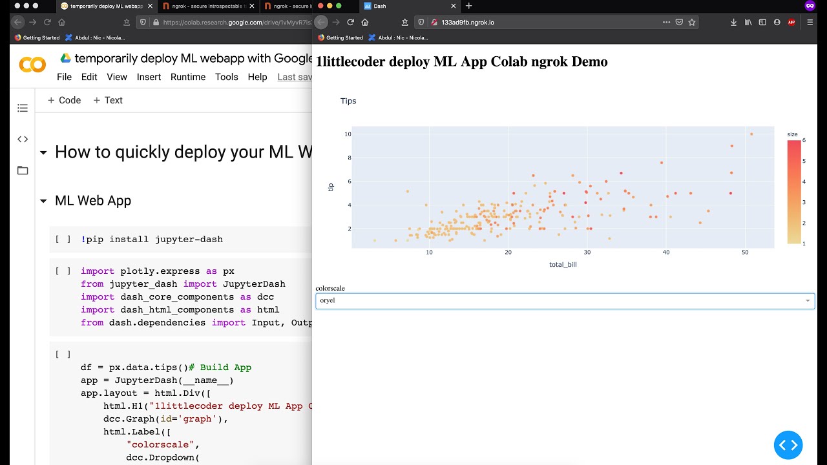Click home icon in Colab browser window
Image resolution: width=827 pixels, height=465 pixels.
63,22
